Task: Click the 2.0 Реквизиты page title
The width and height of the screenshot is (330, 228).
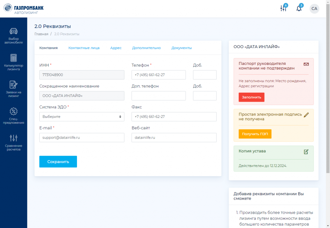Action: pos(53,26)
